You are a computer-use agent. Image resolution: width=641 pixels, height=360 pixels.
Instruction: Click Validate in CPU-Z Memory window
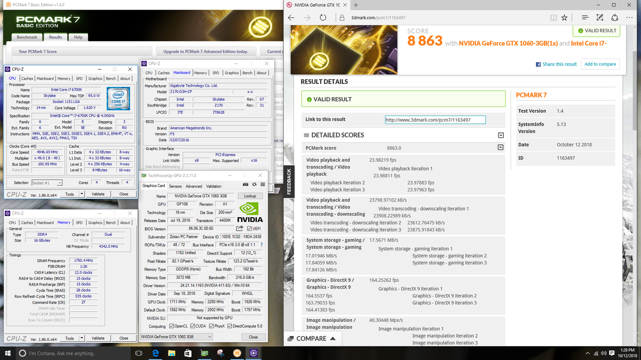98,338
